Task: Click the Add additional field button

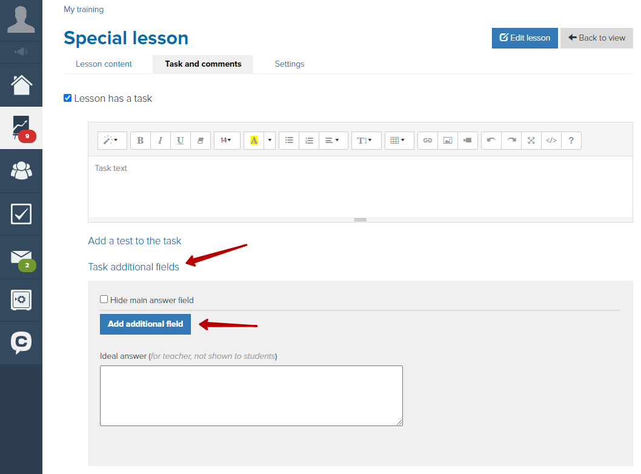Action: click(145, 324)
